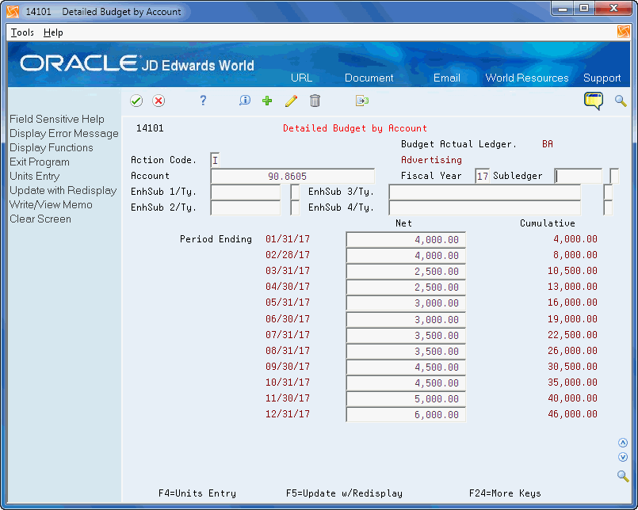Choose Units Entry in the sidebar

(x=35, y=176)
